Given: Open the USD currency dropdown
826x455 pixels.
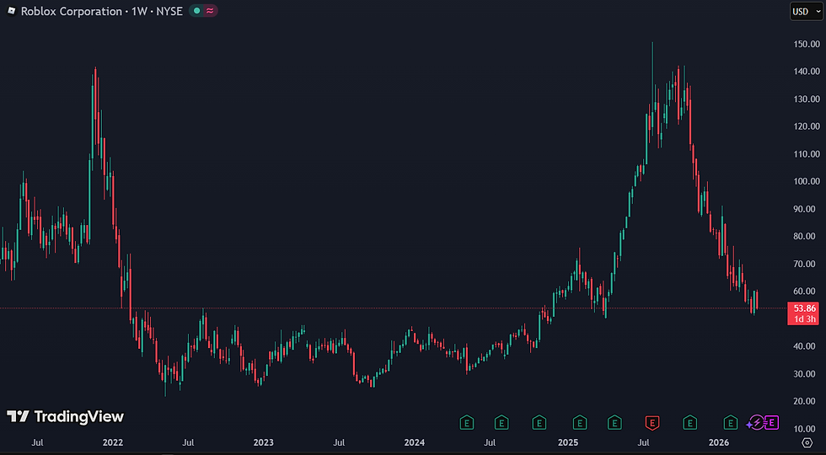Looking at the screenshot, I should pyautogui.click(x=806, y=12).
